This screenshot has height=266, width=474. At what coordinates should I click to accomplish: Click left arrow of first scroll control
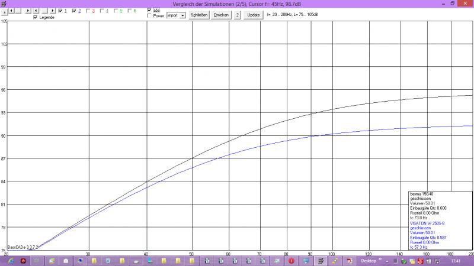pyautogui.click(x=11, y=11)
